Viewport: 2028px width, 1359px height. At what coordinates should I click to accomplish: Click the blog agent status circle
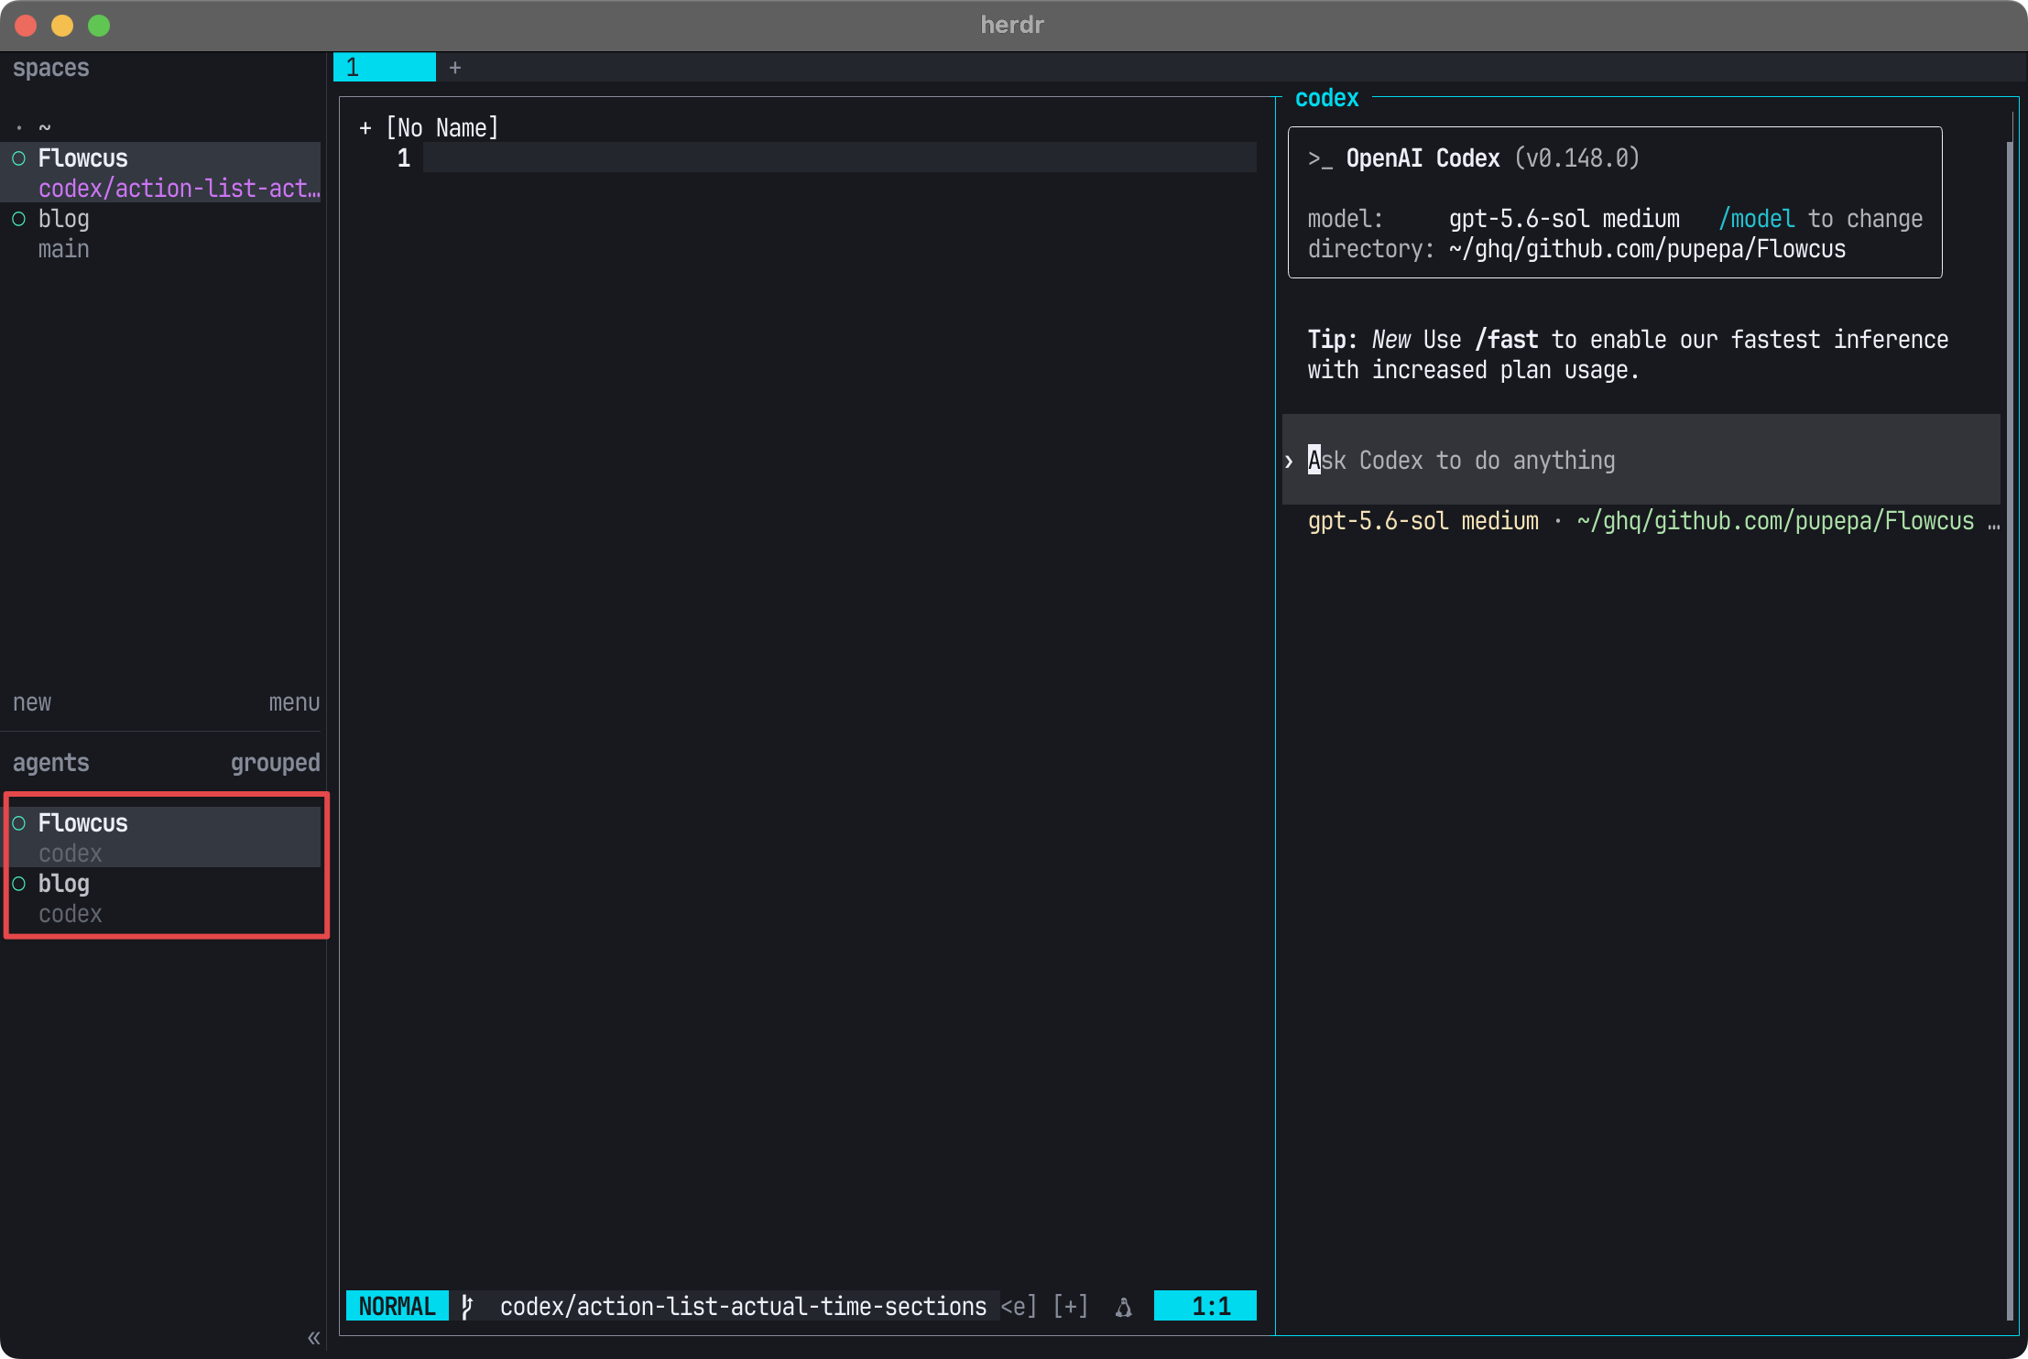click(x=18, y=884)
